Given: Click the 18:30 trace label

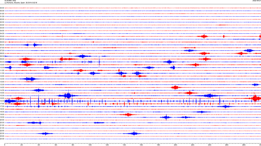Looking at the screenshot, I should 2,112.
